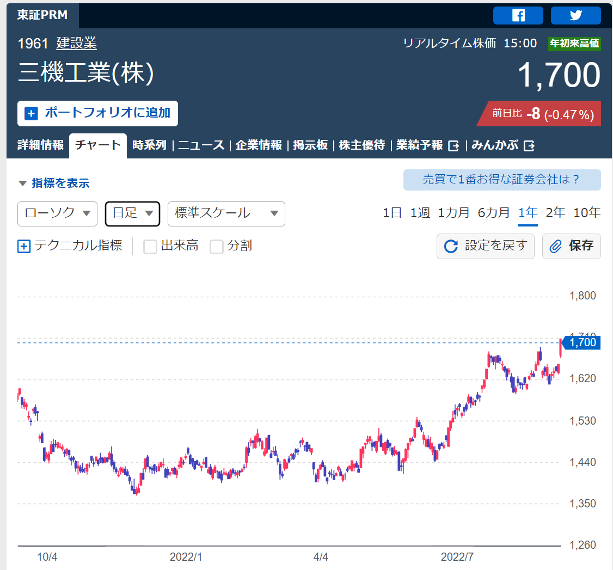Share the page via the Twitter bird icon

click(575, 16)
